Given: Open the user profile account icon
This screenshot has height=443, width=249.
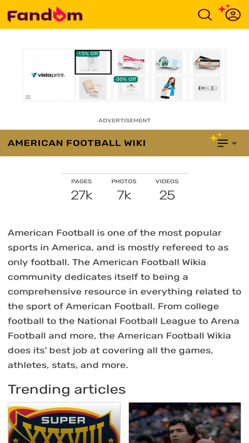Looking at the screenshot, I should pyautogui.click(x=233, y=15).
